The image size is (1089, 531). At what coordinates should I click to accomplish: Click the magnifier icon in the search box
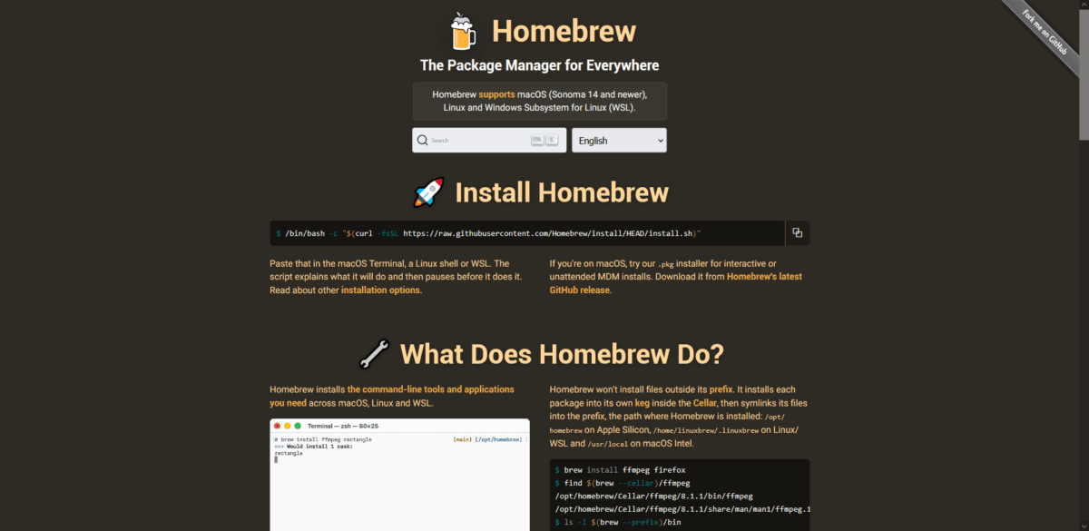click(422, 141)
